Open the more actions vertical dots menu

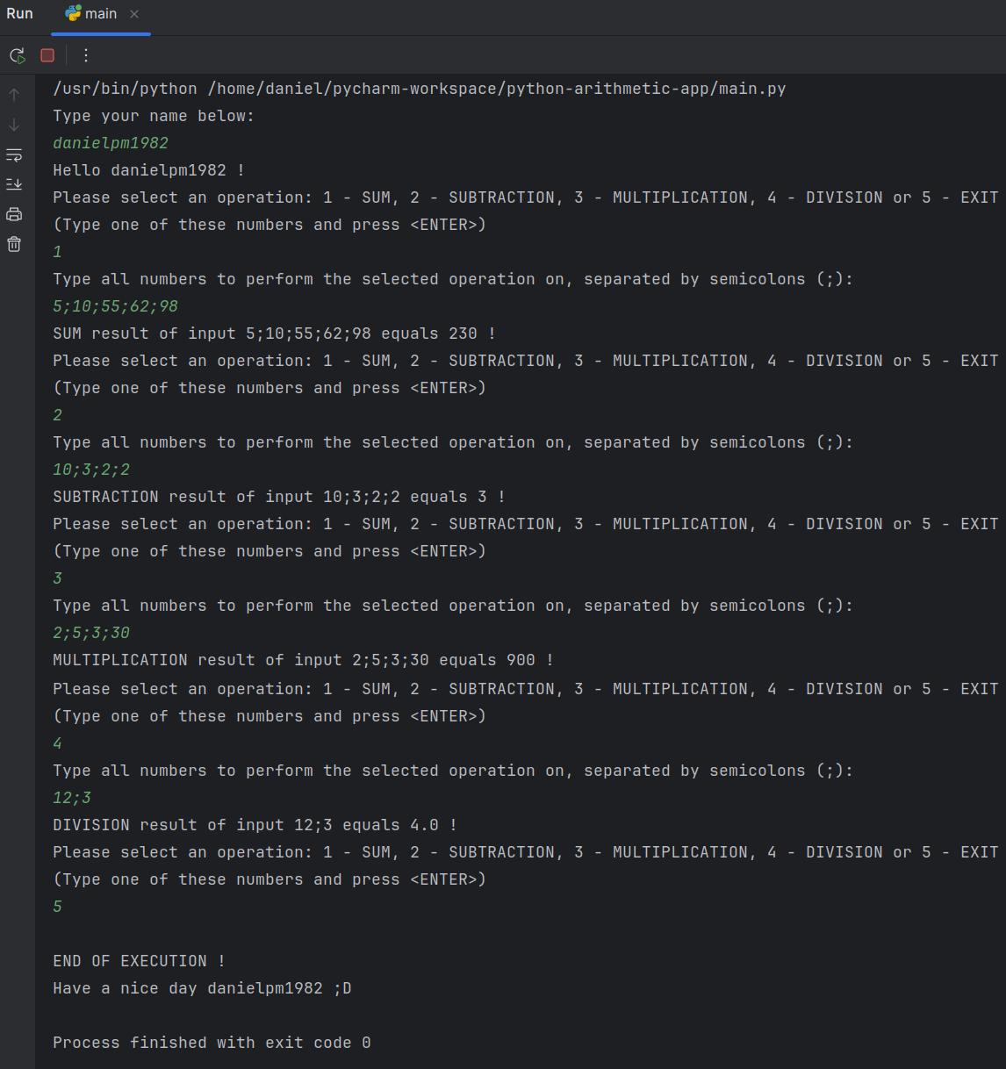(x=85, y=55)
